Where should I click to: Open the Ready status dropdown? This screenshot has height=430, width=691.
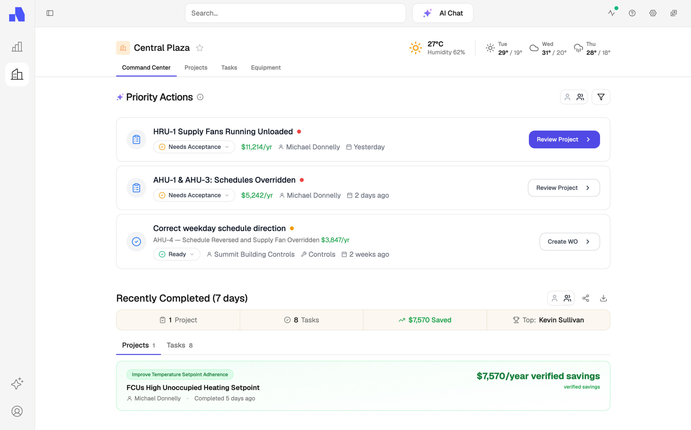click(x=177, y=254)
